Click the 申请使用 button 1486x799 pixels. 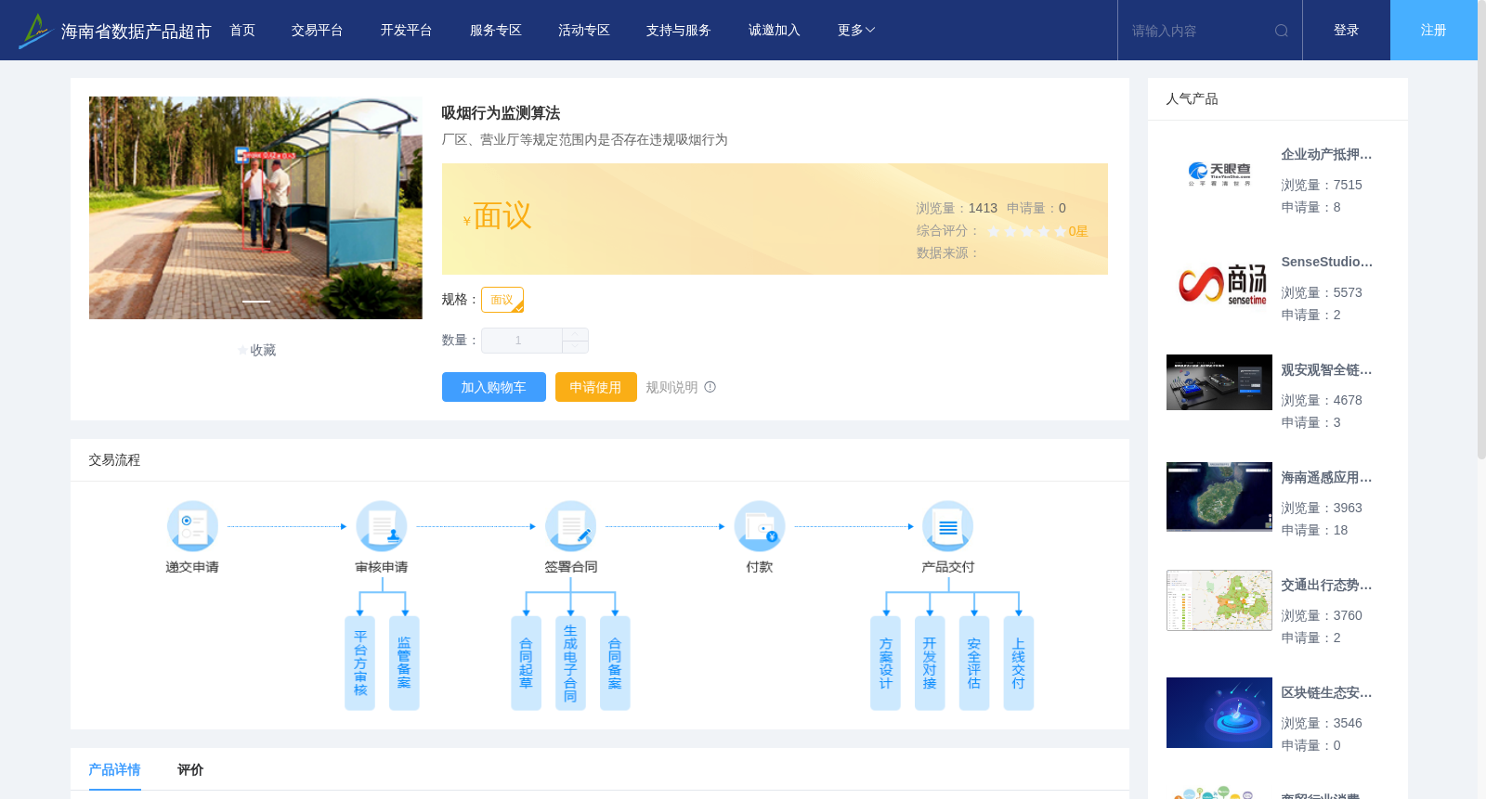pyautogui.click(x=596, y=387)
